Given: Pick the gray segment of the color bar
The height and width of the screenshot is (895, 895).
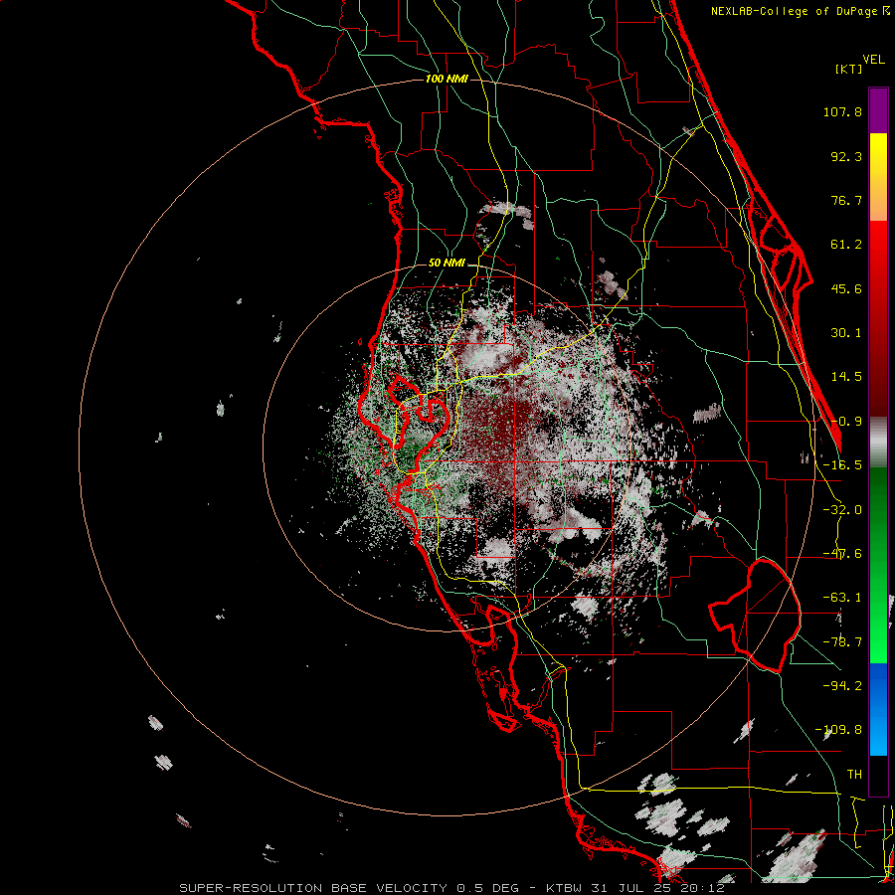Looking at the screenshot, I should point(878,443).
